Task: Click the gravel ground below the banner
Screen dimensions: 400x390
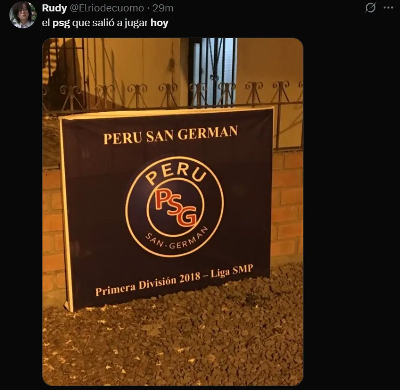Action: [x=173, y=342]
